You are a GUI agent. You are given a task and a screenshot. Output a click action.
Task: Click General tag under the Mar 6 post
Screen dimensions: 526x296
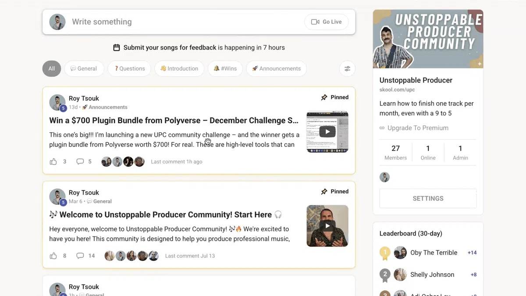[x=99, y=201]
